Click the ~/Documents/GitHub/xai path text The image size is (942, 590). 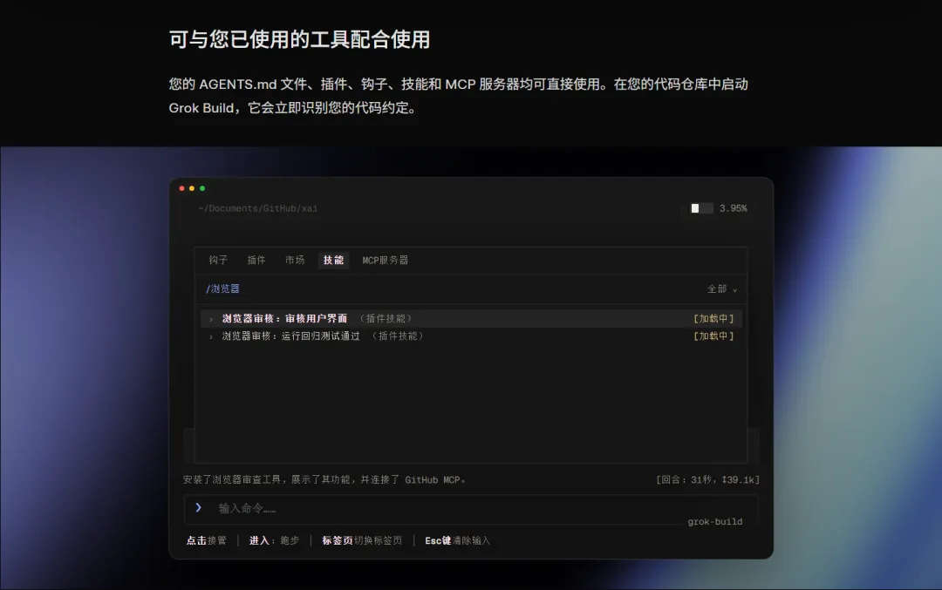tap(257, 208)
